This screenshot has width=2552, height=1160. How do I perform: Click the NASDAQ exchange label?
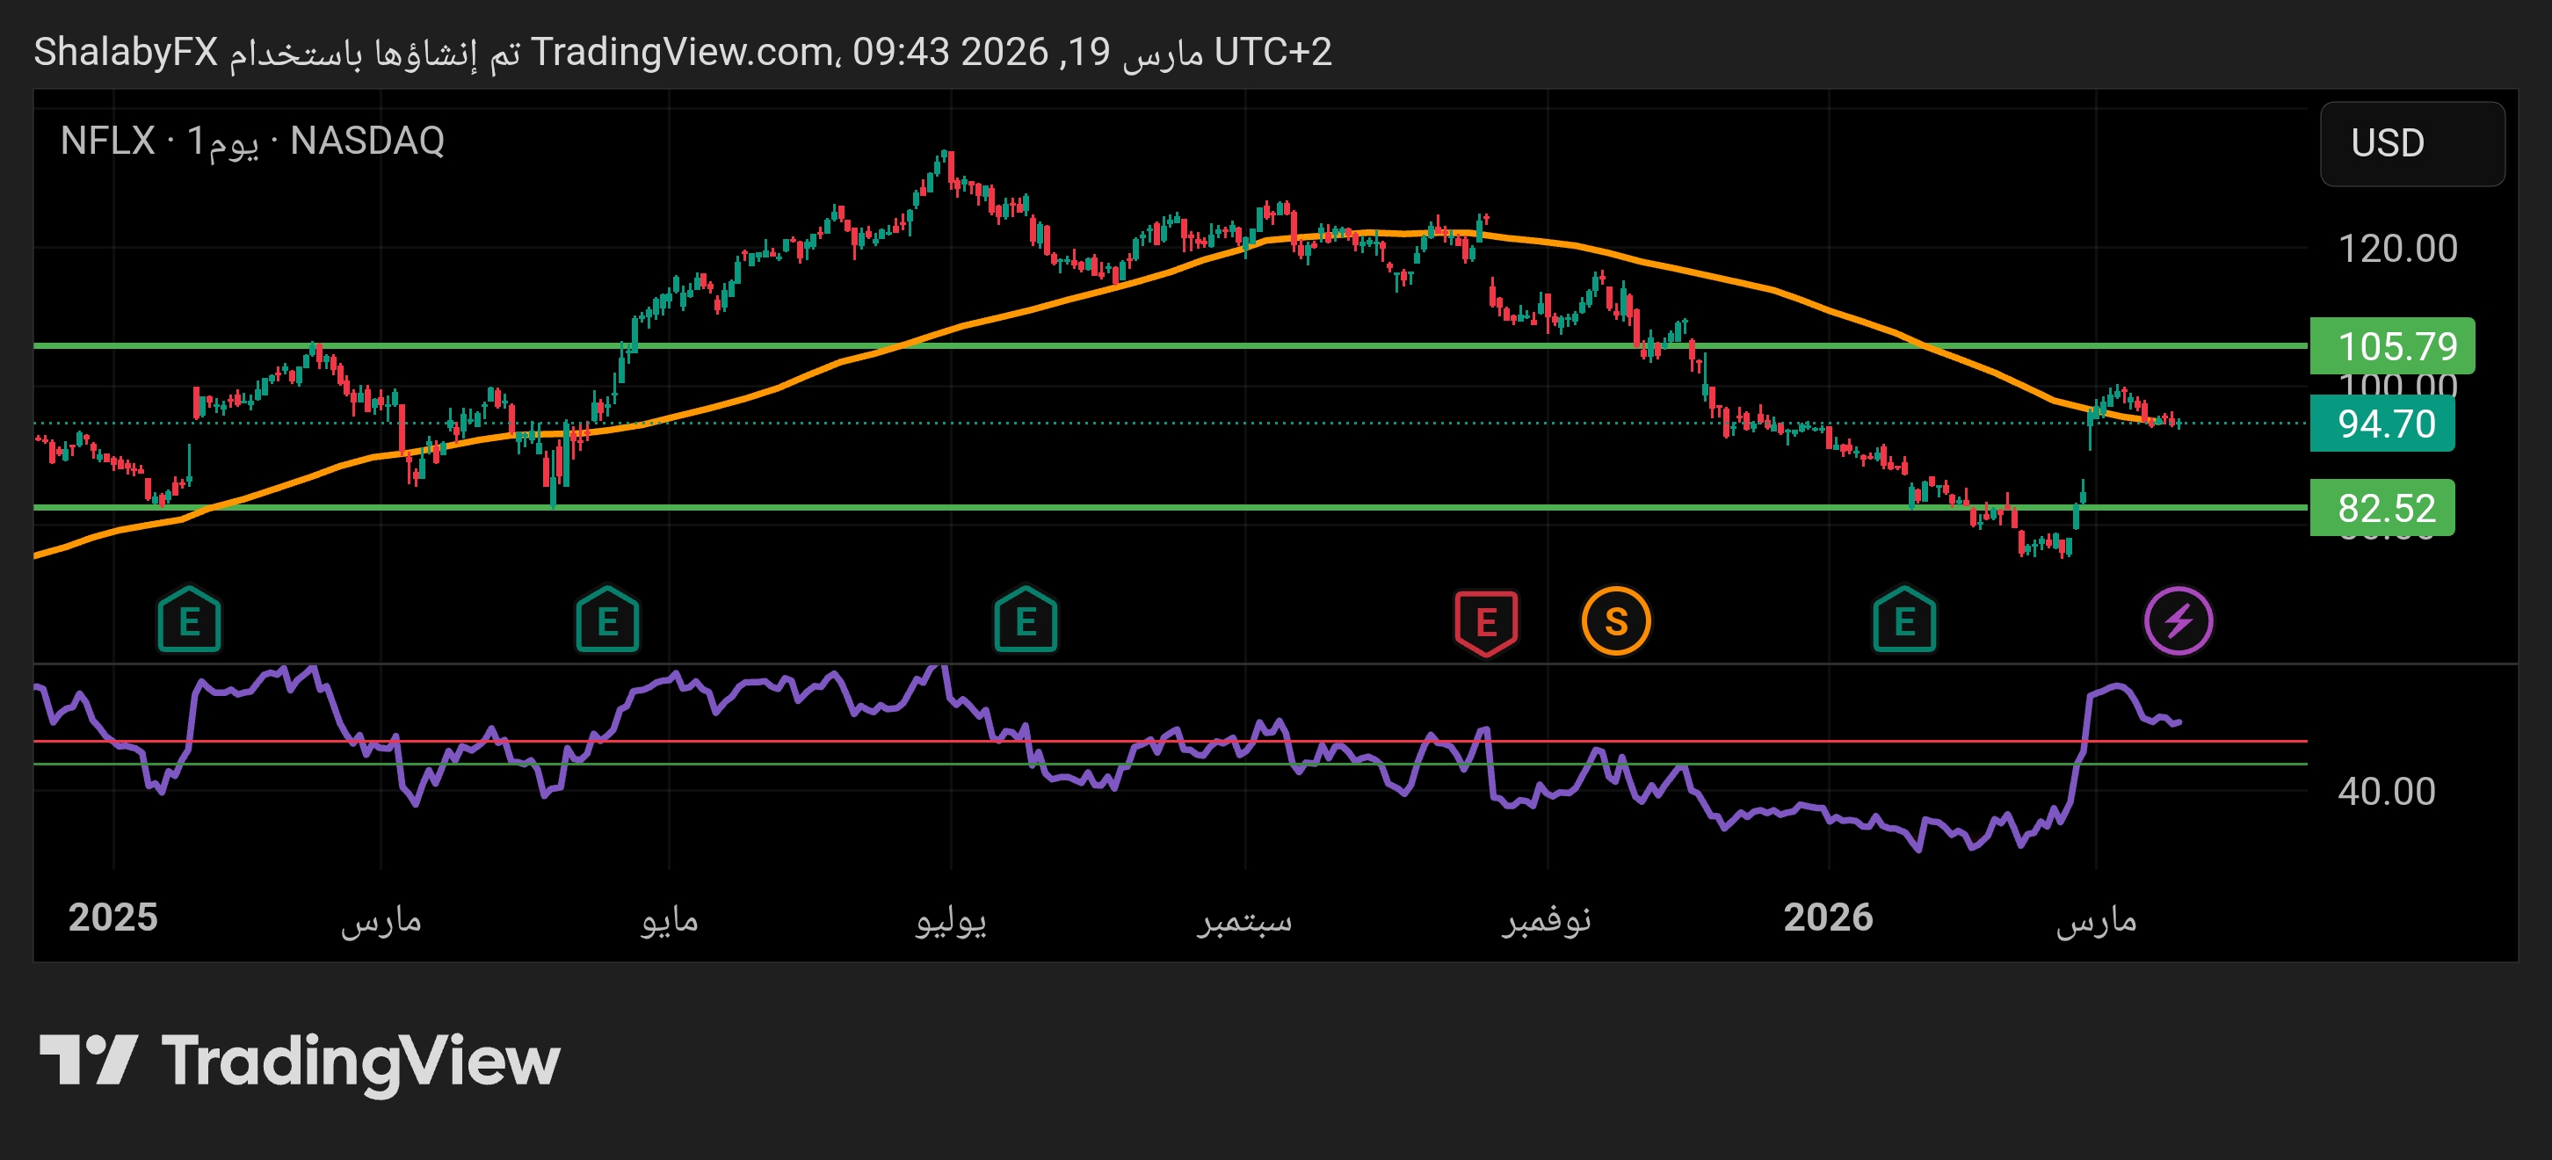(x=366, y=141)
